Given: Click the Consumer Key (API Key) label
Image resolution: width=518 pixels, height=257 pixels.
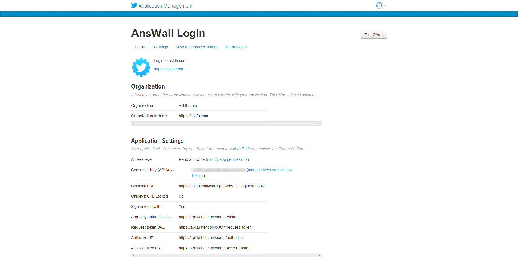Looking at the screenshot, I should point(152,170).
